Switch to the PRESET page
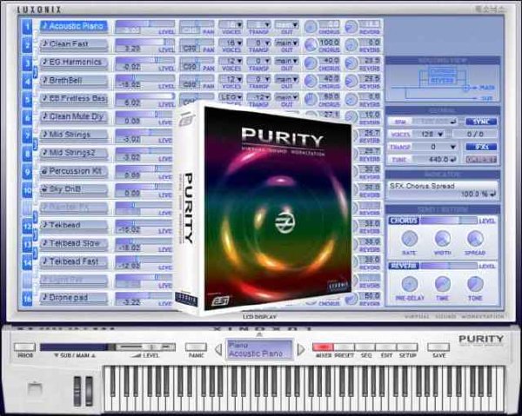Viewport: 522px width, 416px height. pos(345,347)
